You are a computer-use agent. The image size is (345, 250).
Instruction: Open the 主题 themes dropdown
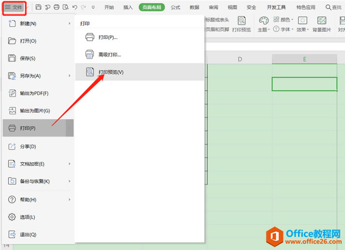pos(264,24)
